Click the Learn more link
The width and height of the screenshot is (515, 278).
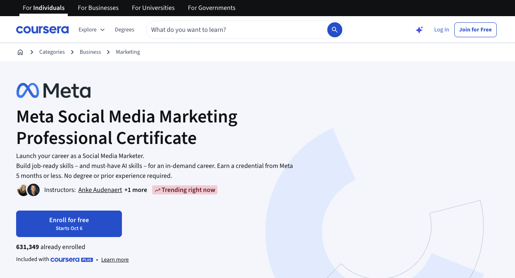(x=115, y=260)
